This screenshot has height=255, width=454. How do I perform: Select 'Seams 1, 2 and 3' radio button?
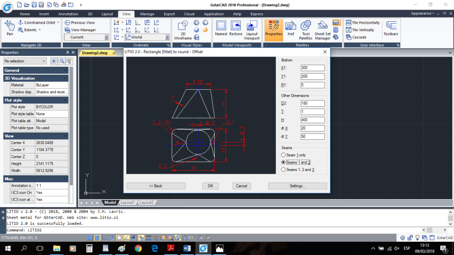[297, 170]
